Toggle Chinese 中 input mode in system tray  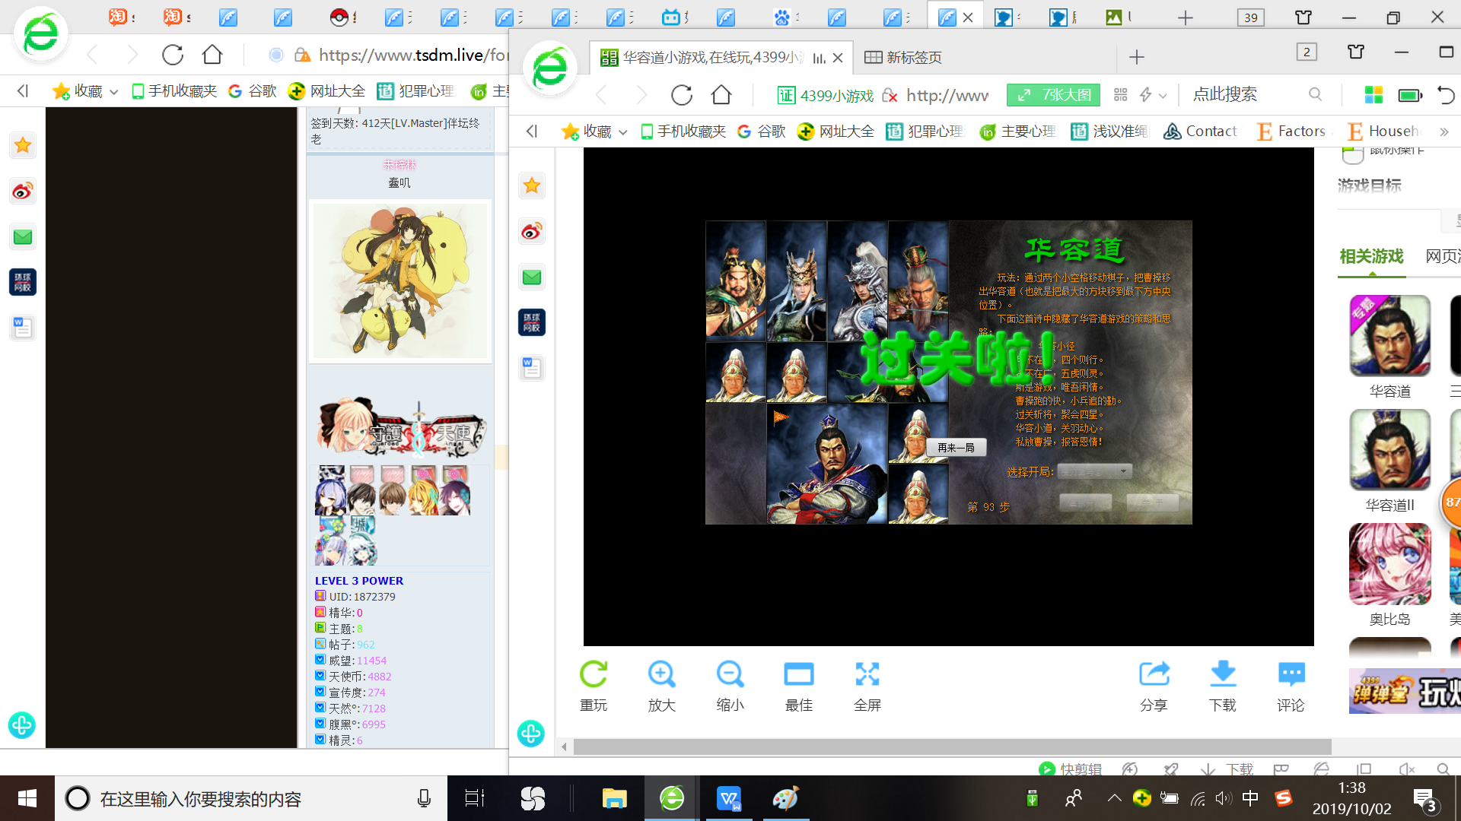pyautogui.click(x=1250, y=798)
